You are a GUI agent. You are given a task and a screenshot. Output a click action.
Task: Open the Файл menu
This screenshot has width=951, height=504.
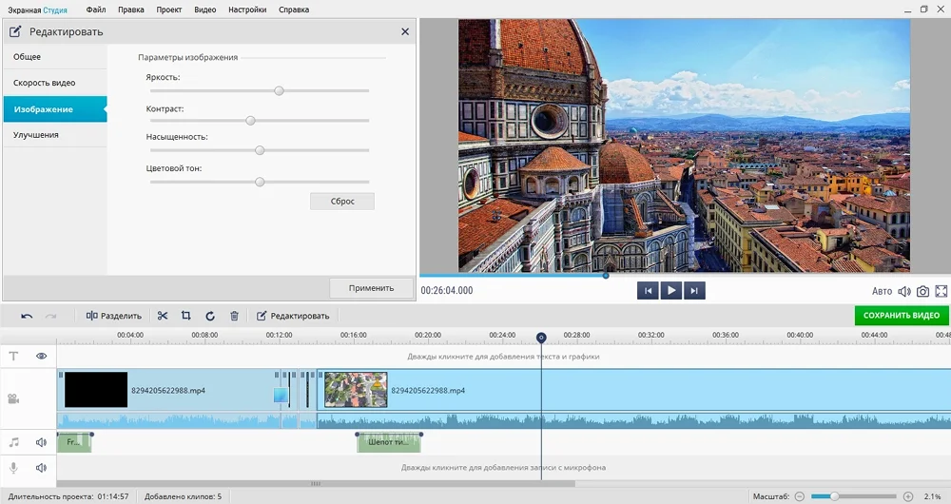click(x=95, y=10)
